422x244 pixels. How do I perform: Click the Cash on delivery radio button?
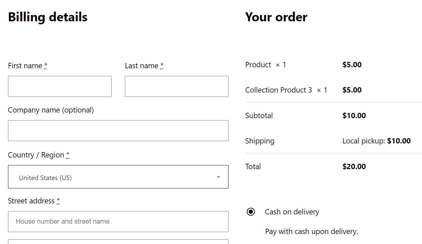[250, 212]
